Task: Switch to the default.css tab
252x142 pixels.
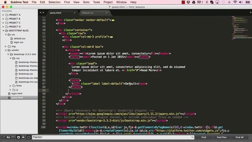Action: (x=88, y=13)
